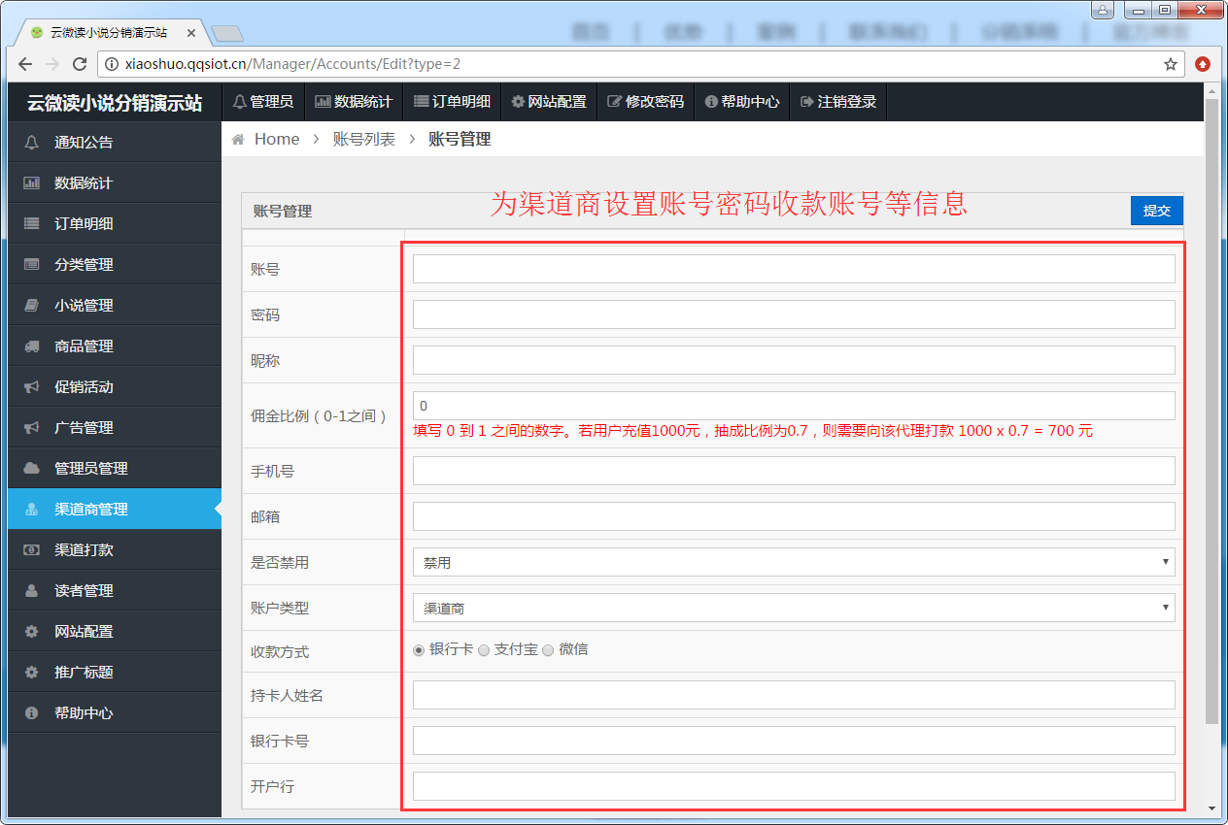This screenshot has width=1228, height=825.
Task: Click the user icon beside 渠道商管理
Action: 32,509
